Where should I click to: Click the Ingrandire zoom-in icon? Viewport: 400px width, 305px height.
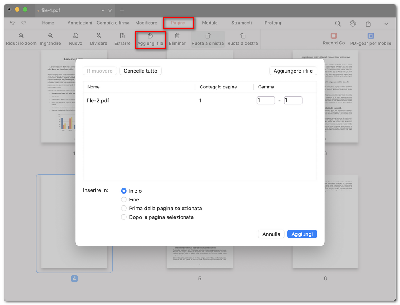[50, 36]
